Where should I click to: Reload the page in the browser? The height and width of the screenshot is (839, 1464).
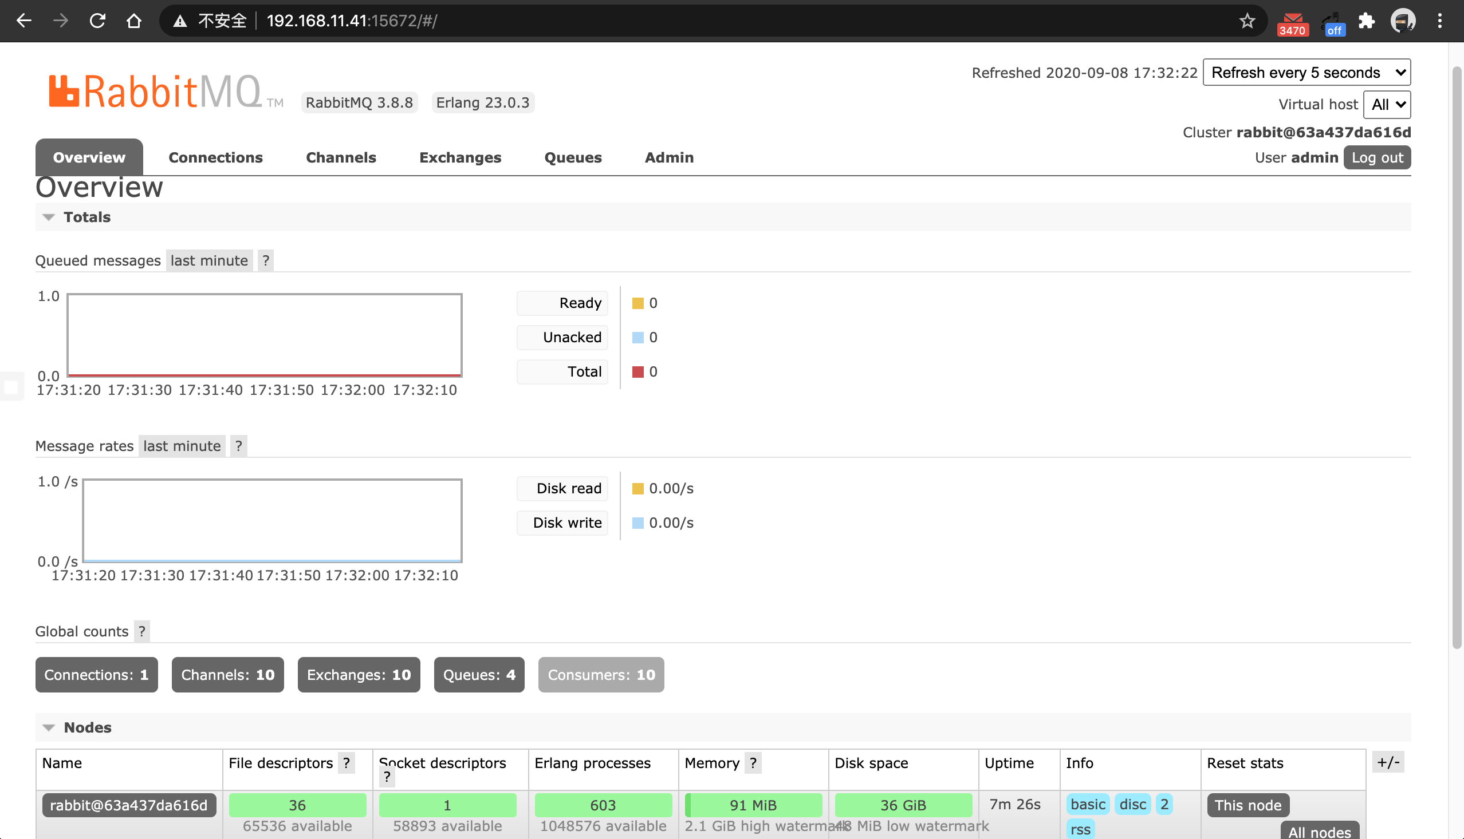(x=97, y=21)
